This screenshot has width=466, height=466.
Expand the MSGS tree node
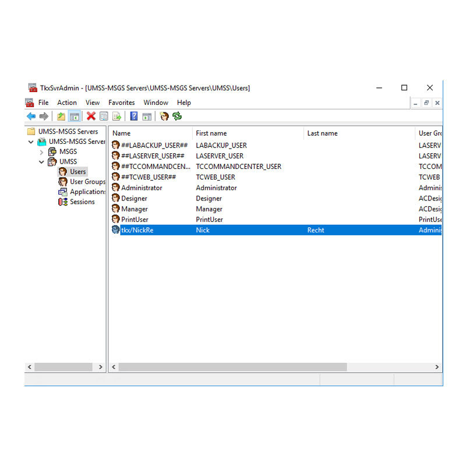pos(41,152)
